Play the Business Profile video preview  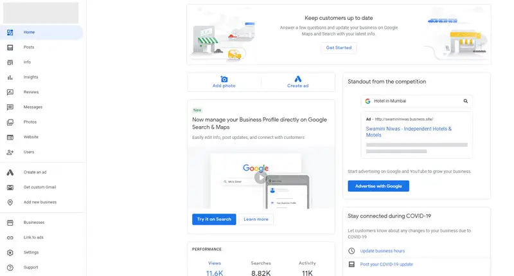[261, 178]
